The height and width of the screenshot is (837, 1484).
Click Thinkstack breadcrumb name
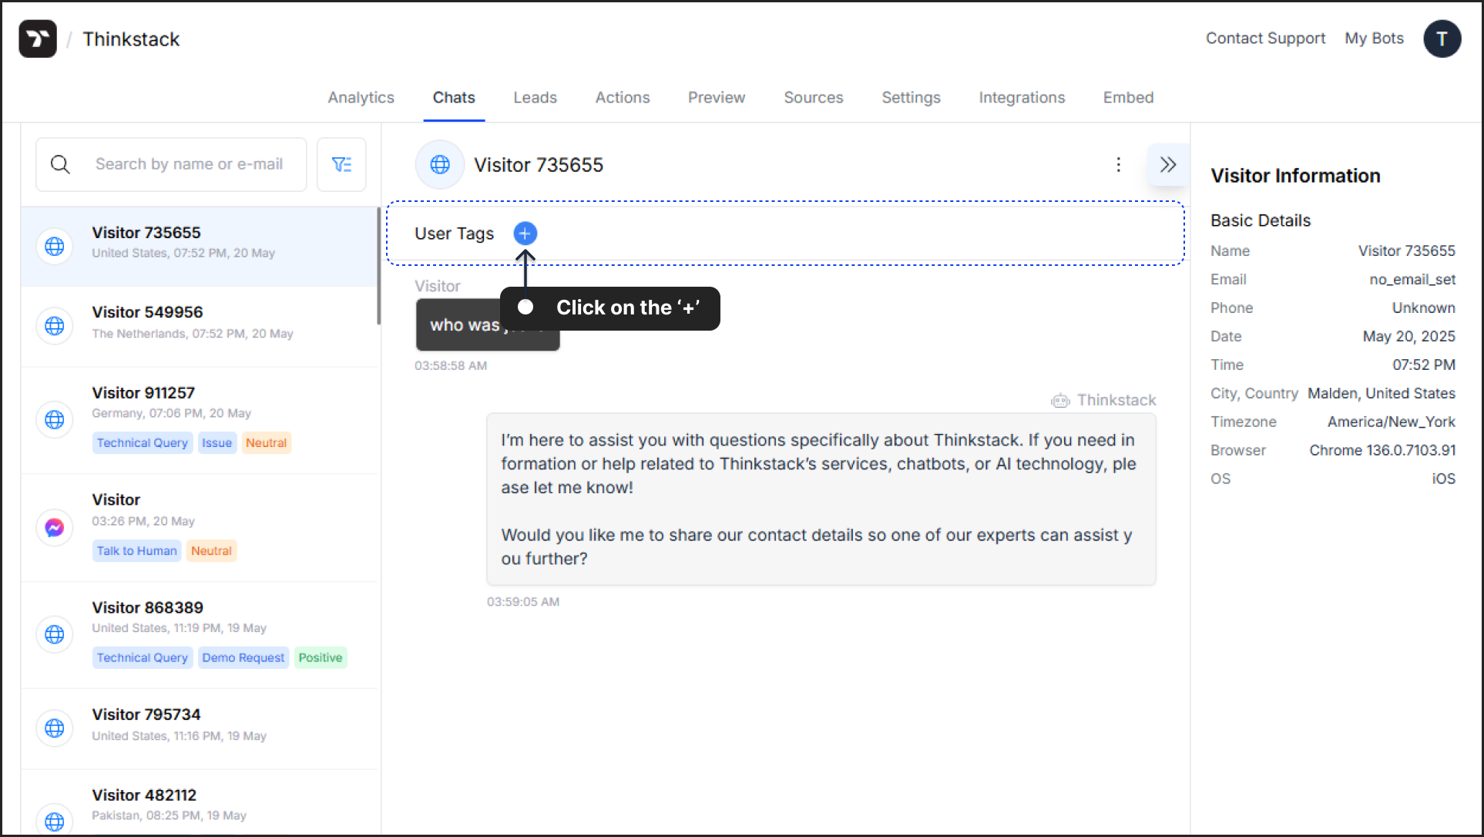coord(131,39)
